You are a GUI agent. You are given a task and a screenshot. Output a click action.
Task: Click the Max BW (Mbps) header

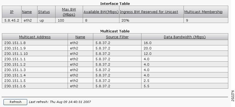tap(69, 12)
